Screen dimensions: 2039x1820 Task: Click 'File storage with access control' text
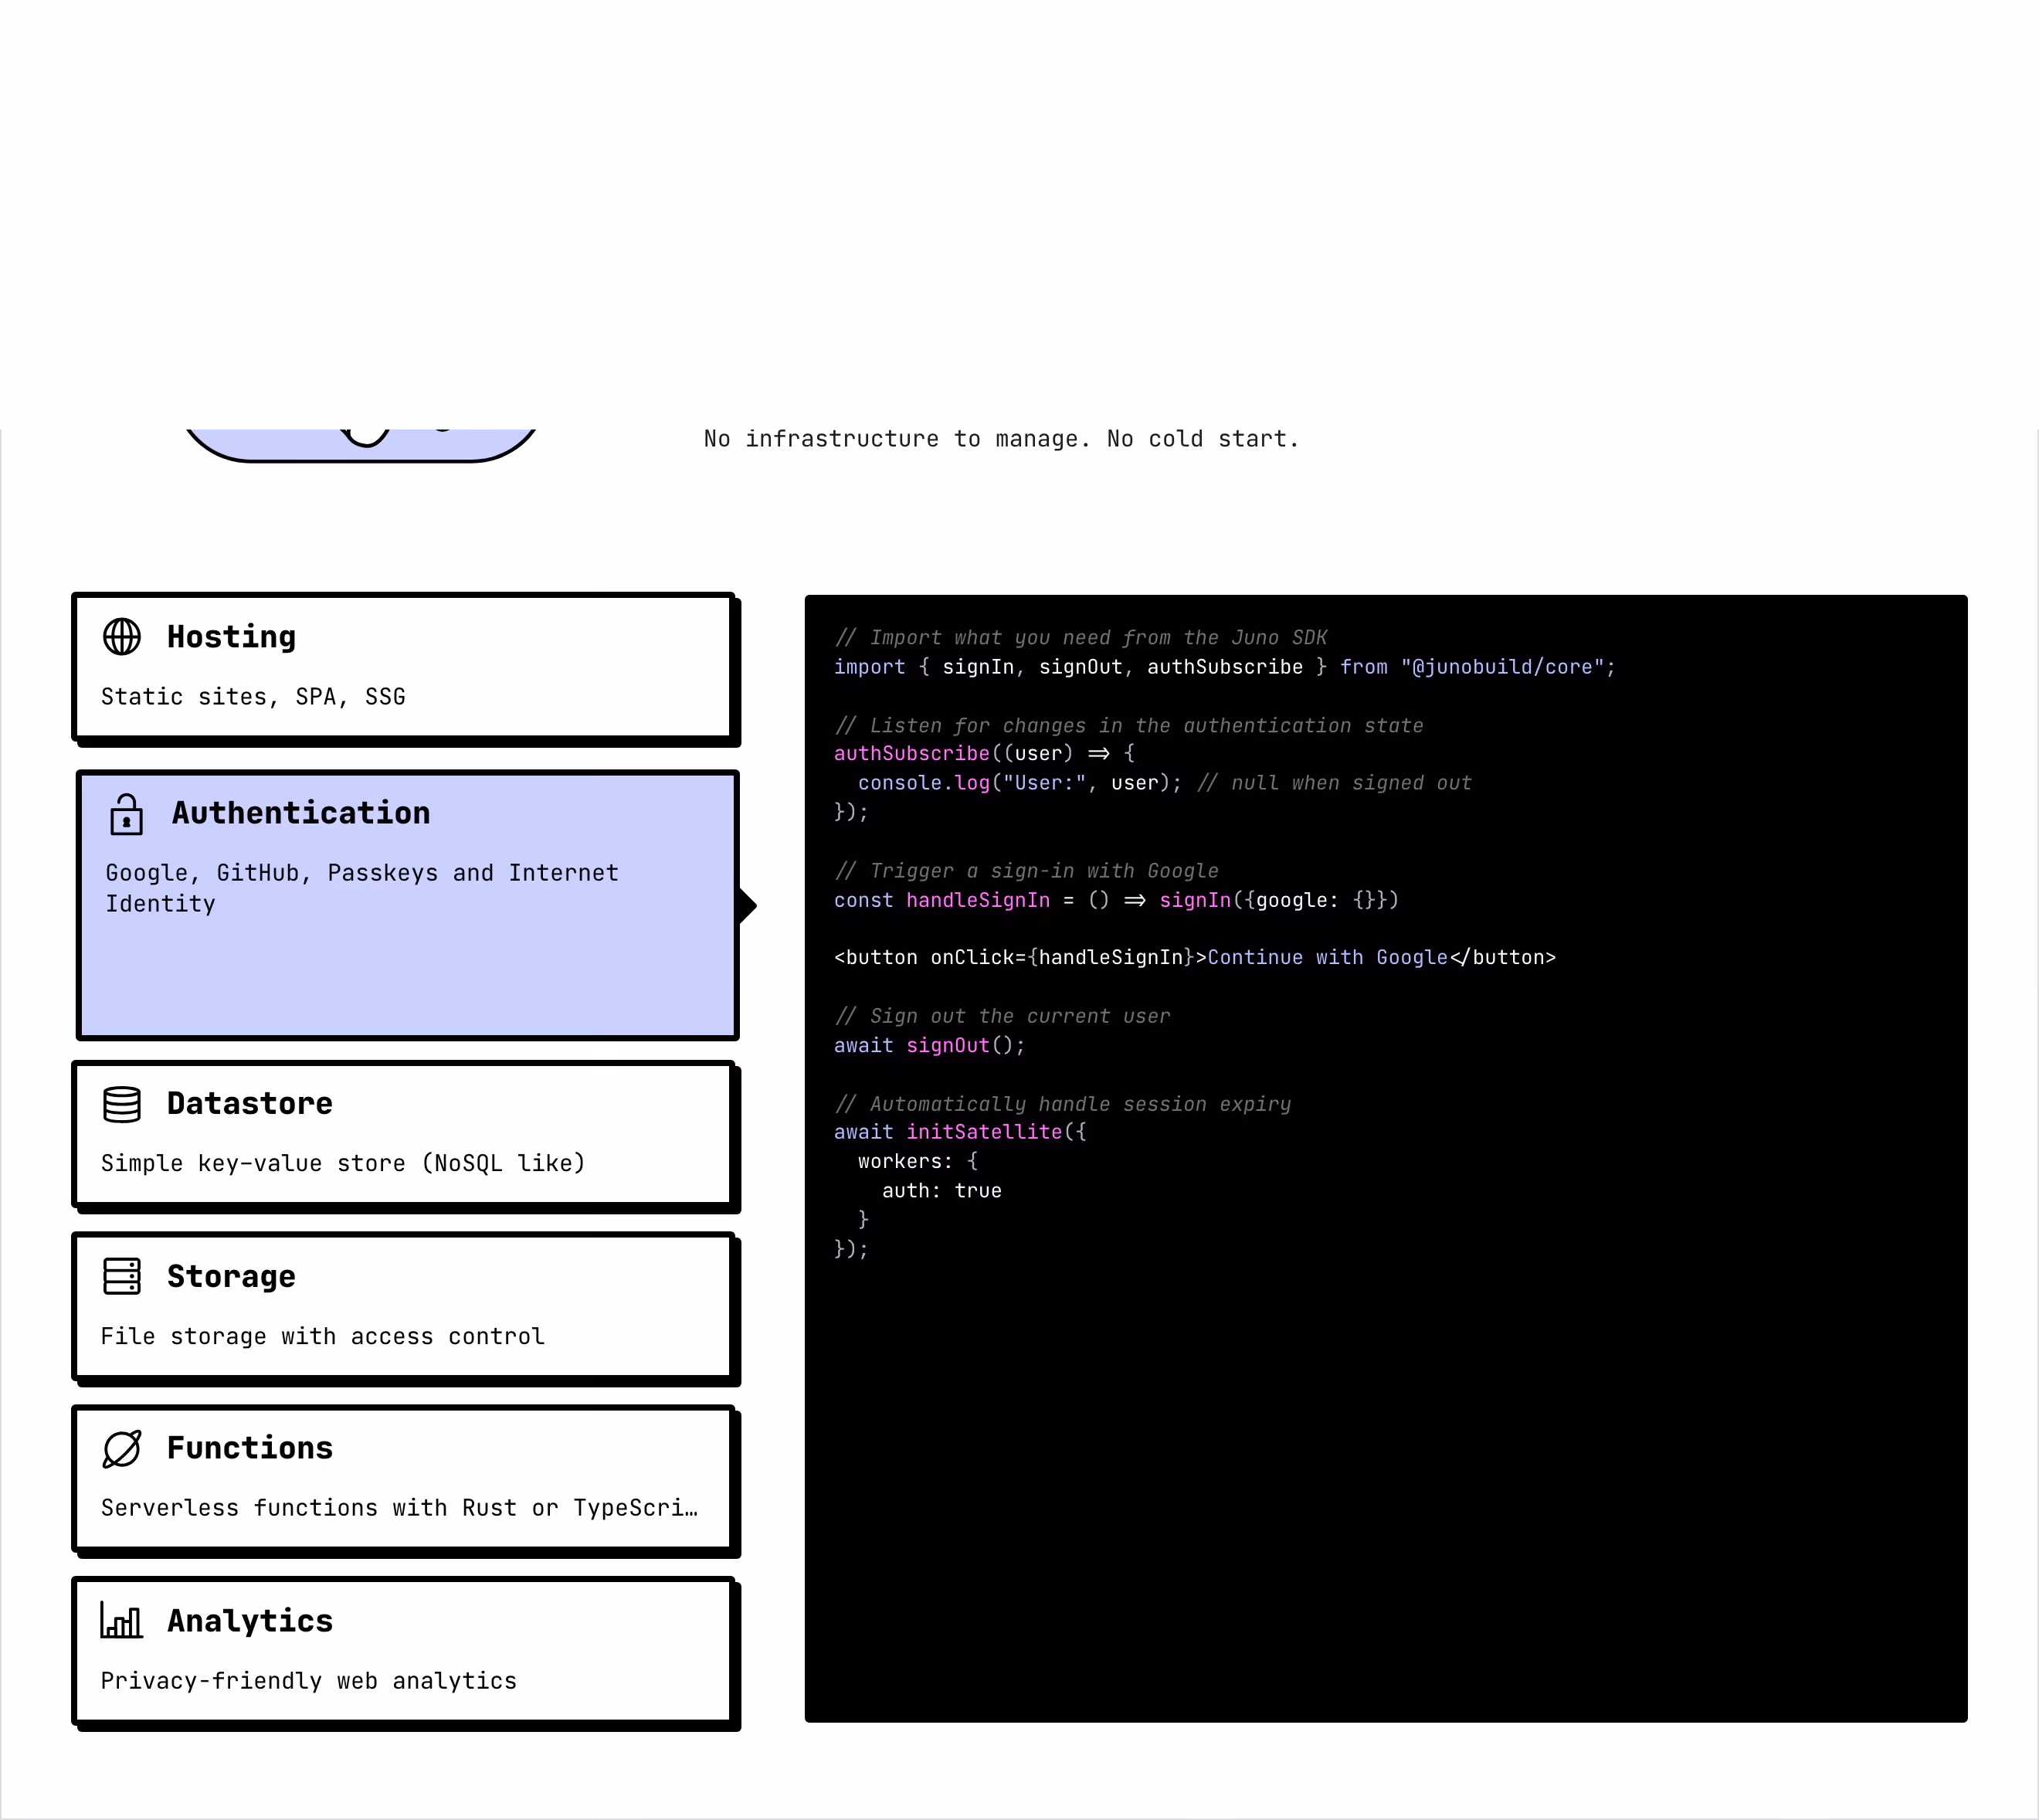[x=323, y=1337]
